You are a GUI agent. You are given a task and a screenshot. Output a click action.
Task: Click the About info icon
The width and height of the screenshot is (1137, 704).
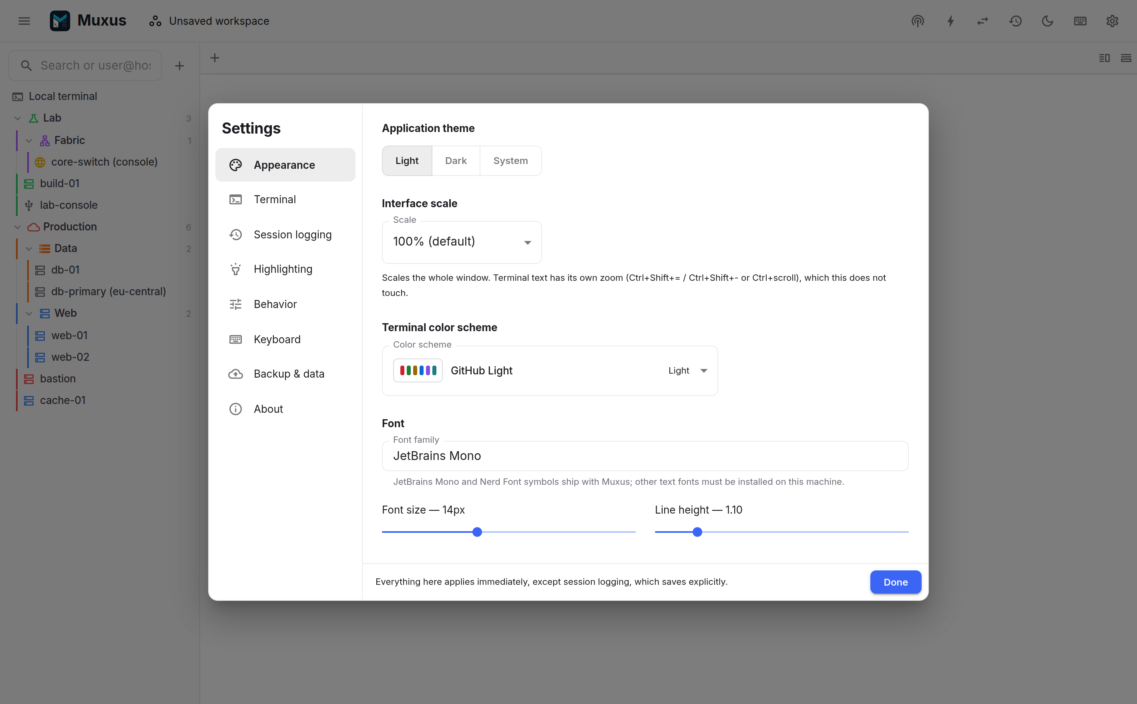coord(236,409)
